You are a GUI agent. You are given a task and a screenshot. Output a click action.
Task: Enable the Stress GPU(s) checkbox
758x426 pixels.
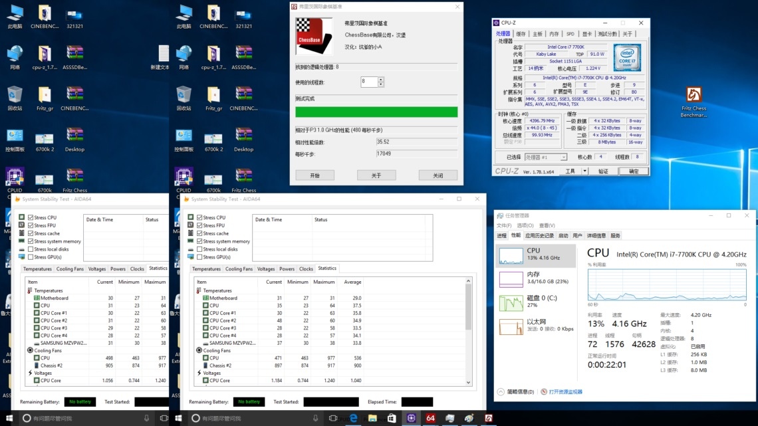coord(199,257)
